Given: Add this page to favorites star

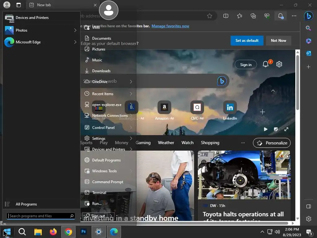Looking at the screenshot, I should tap(210, 16).
